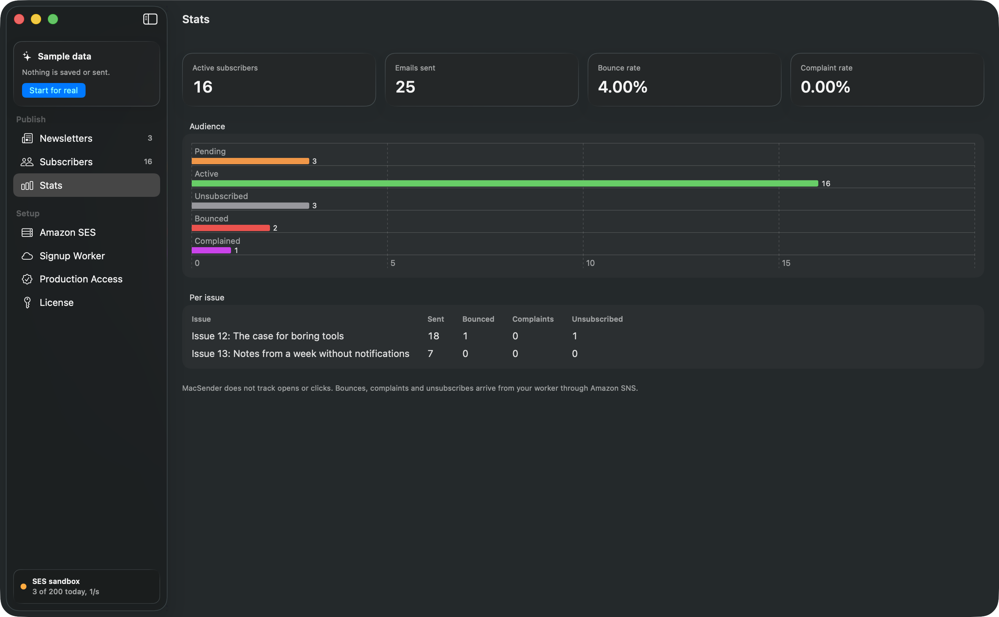Select the Stats sidebar item
The image size is (999, 617).
coord(87,185)
